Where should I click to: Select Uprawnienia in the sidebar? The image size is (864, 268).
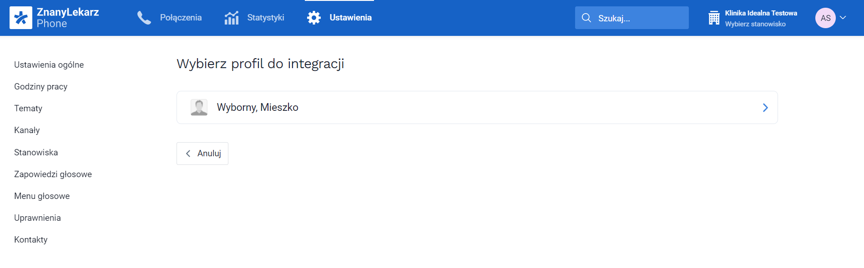coord(37,218)
